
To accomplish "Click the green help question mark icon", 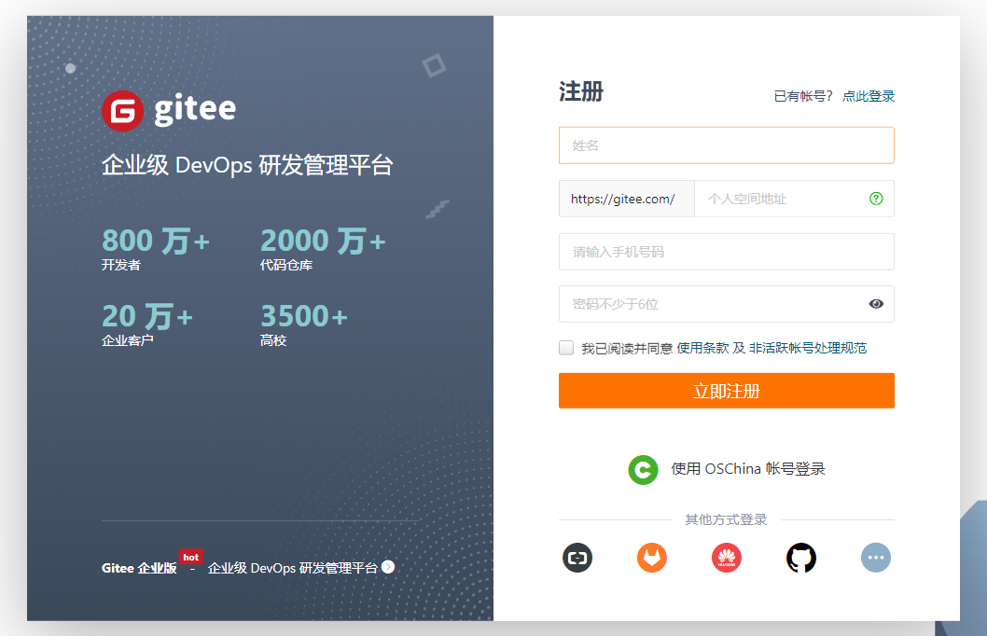I will pos(876,199).
